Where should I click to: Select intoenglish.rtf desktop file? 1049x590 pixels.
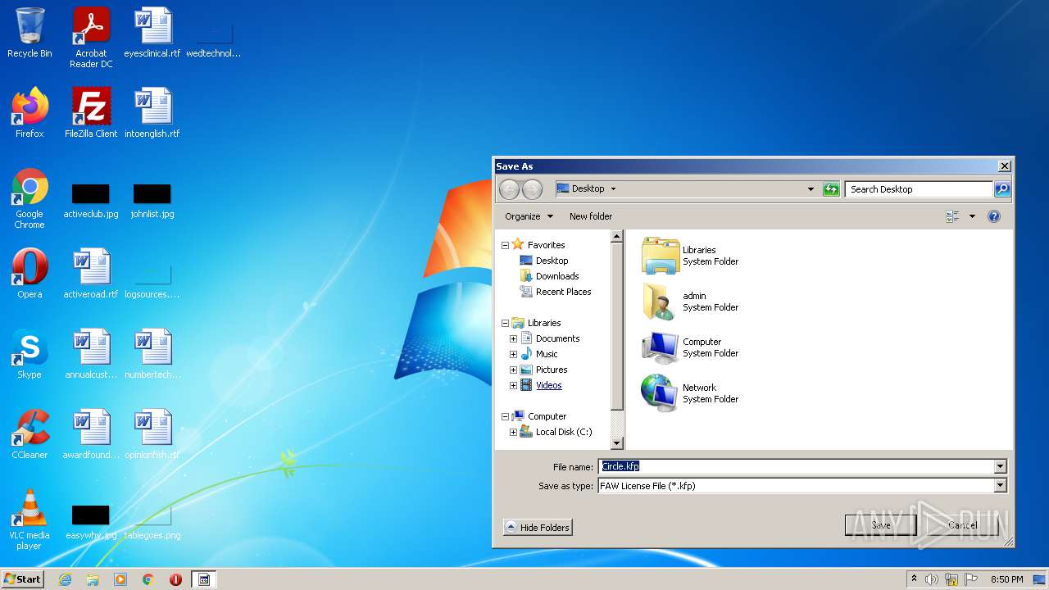(x=152, y=113)
